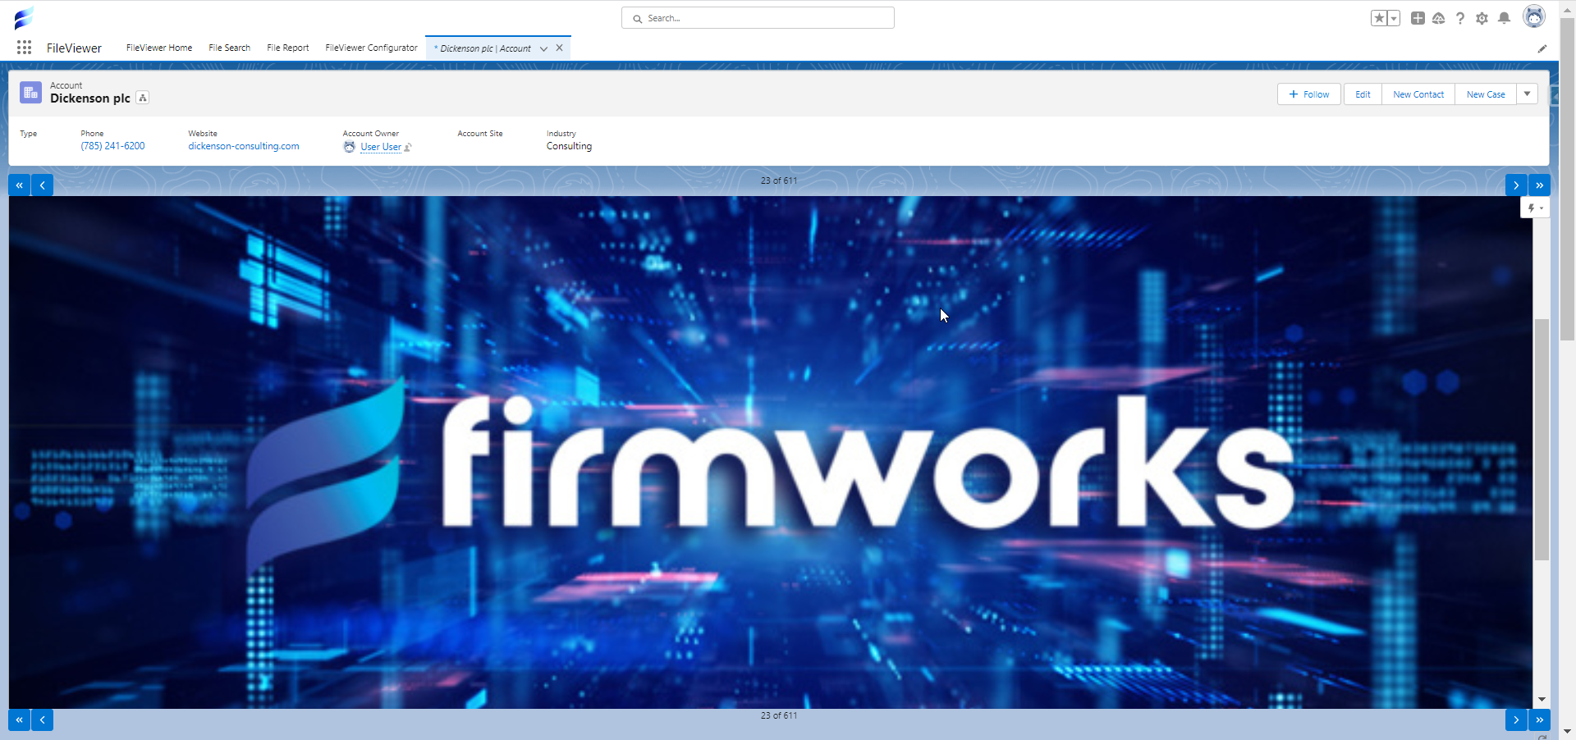Open the Notifications bell
The image size is (1576, 740).
tap(1504, 18)
